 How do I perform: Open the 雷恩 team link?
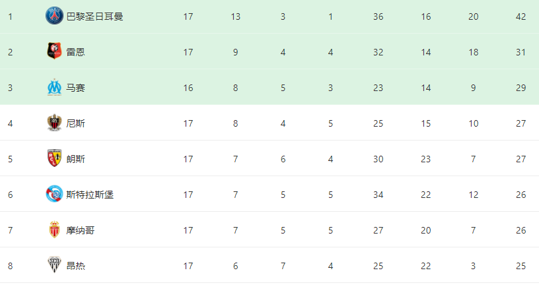tap(75, 52)
